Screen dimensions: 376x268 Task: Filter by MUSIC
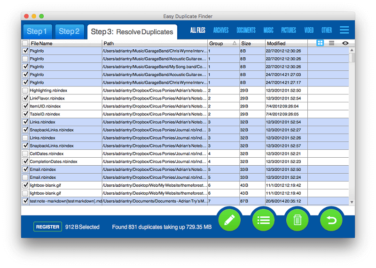pyautogui.click(x=268, y=30)
